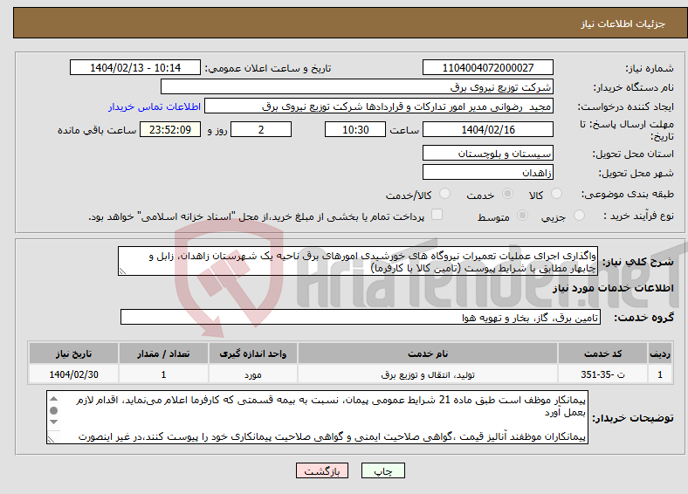This screenshot has height=494, width=688.
Task: Click the مورد unit cell
Action: click(252, 374)
